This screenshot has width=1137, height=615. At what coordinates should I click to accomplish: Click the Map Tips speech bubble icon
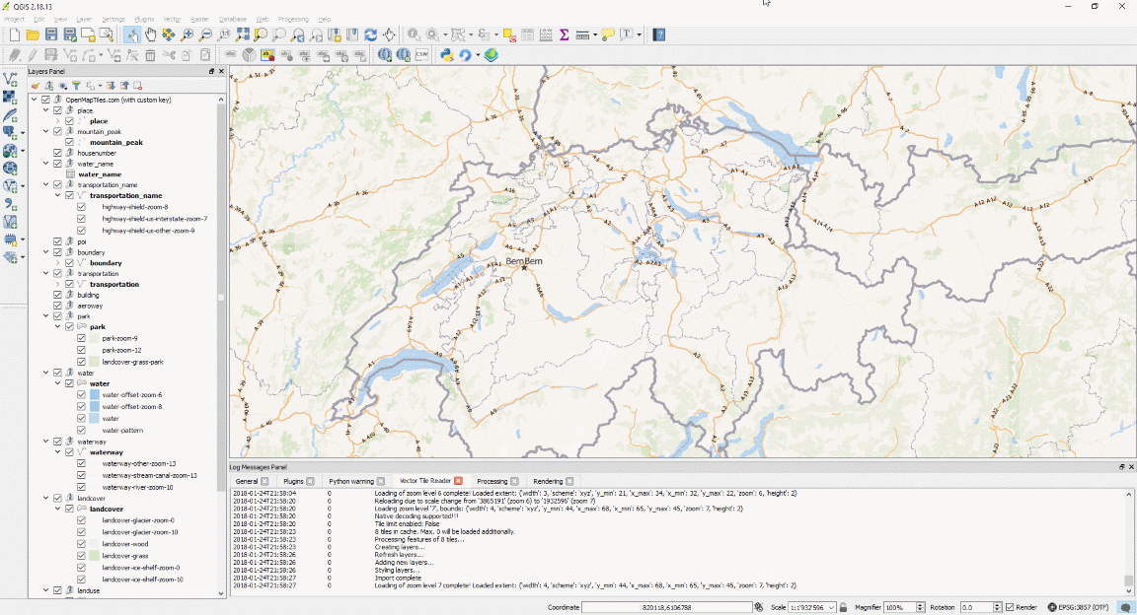608,34
